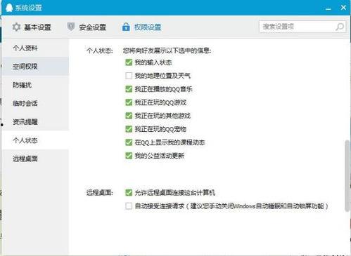351x256 pixels.
Task: Click the 远程桌面: section label
Action: [100, 193]
